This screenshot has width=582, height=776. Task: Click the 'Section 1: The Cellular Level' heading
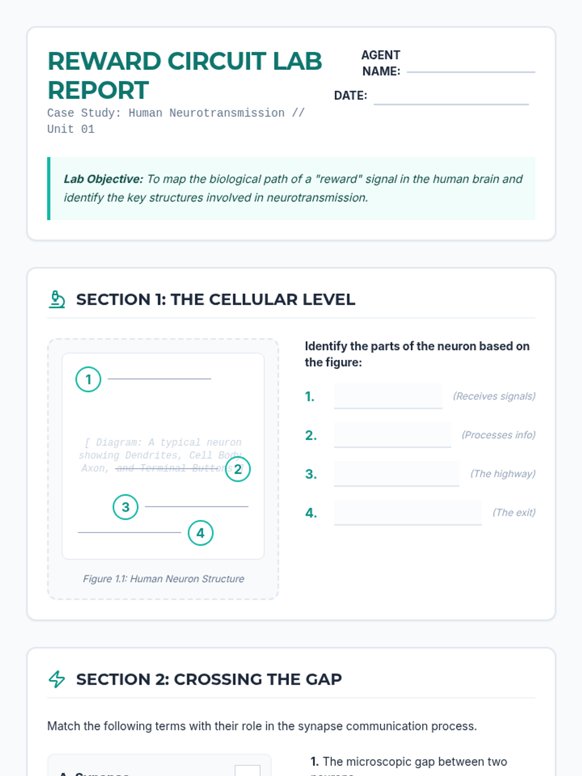click(215, 299)
